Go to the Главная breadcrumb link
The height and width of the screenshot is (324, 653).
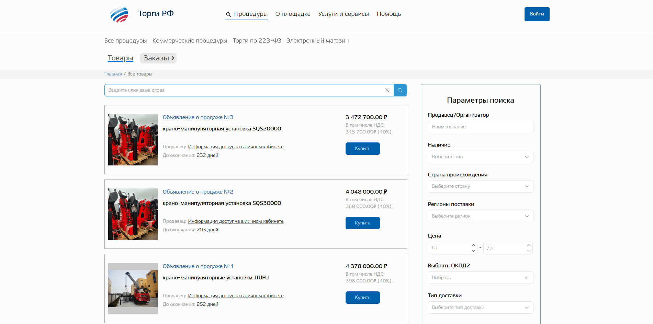[x=113, y=74]
